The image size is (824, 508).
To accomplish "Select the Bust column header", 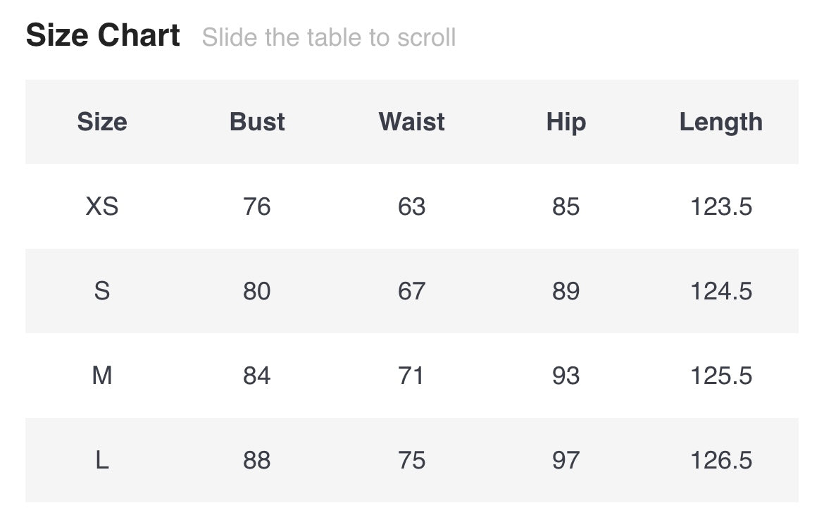I will [x=257, y=122].
